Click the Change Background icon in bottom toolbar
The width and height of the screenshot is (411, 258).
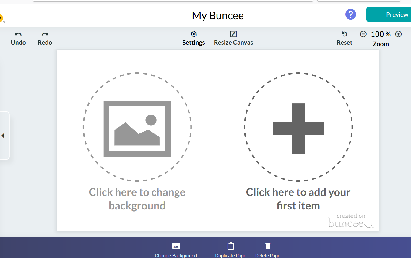(x=176, y=246)
